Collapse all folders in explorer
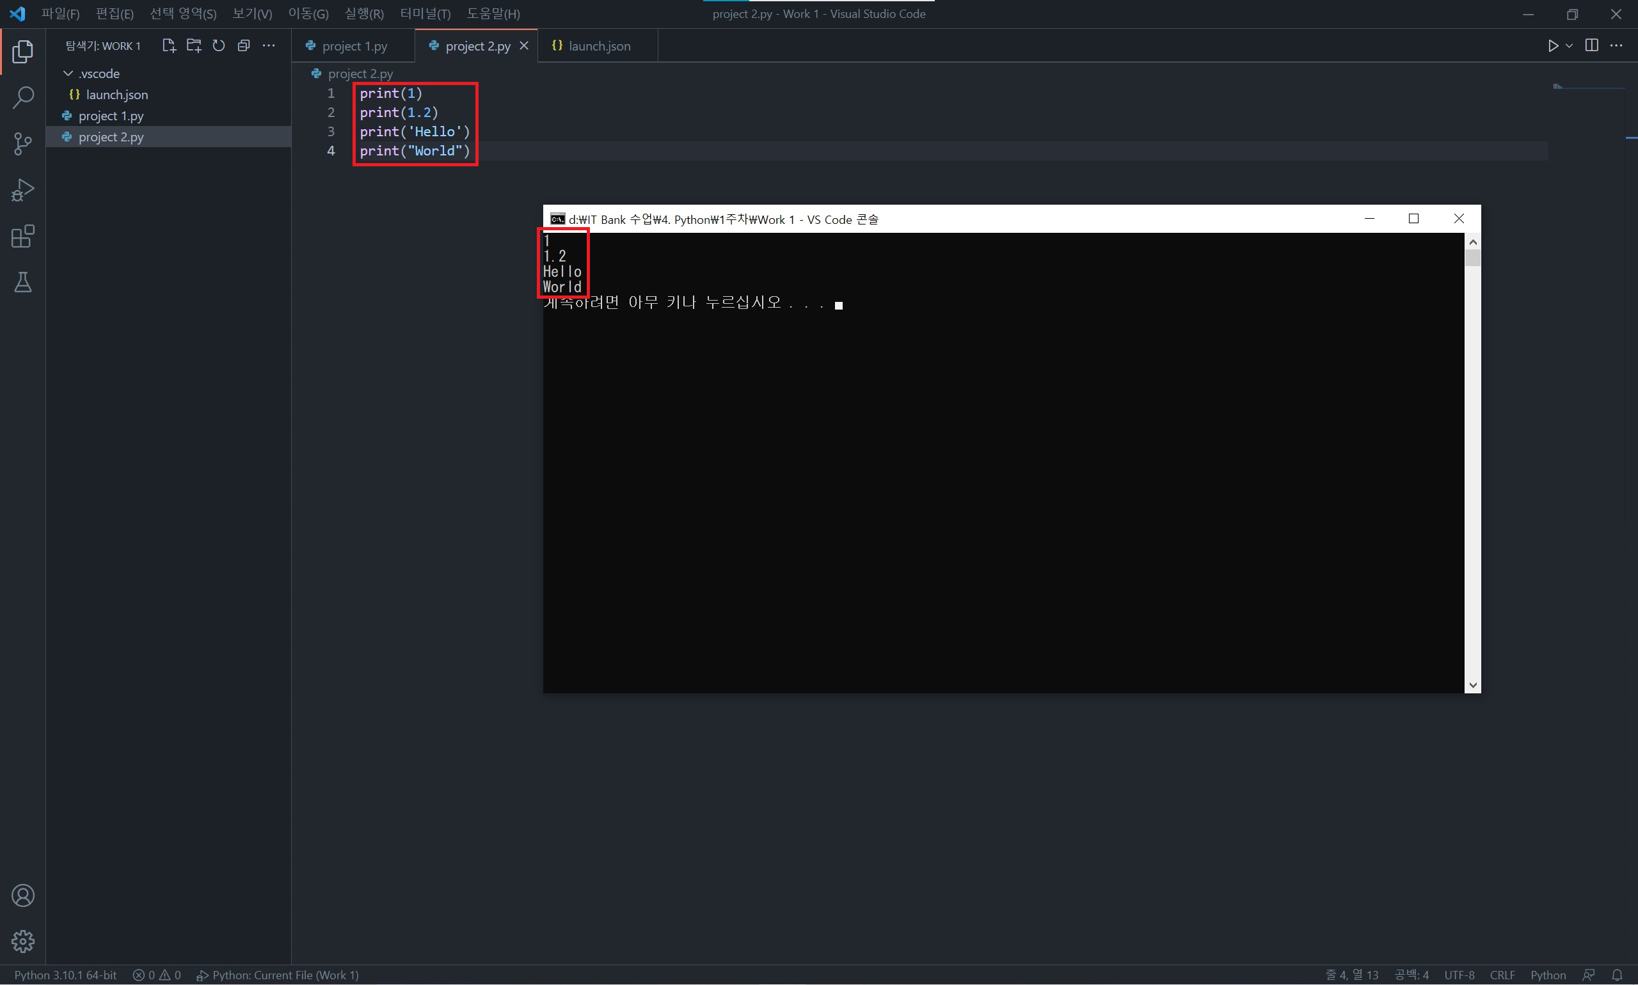The width and height of the screenshot is (1638, 985). pos(244,46)
